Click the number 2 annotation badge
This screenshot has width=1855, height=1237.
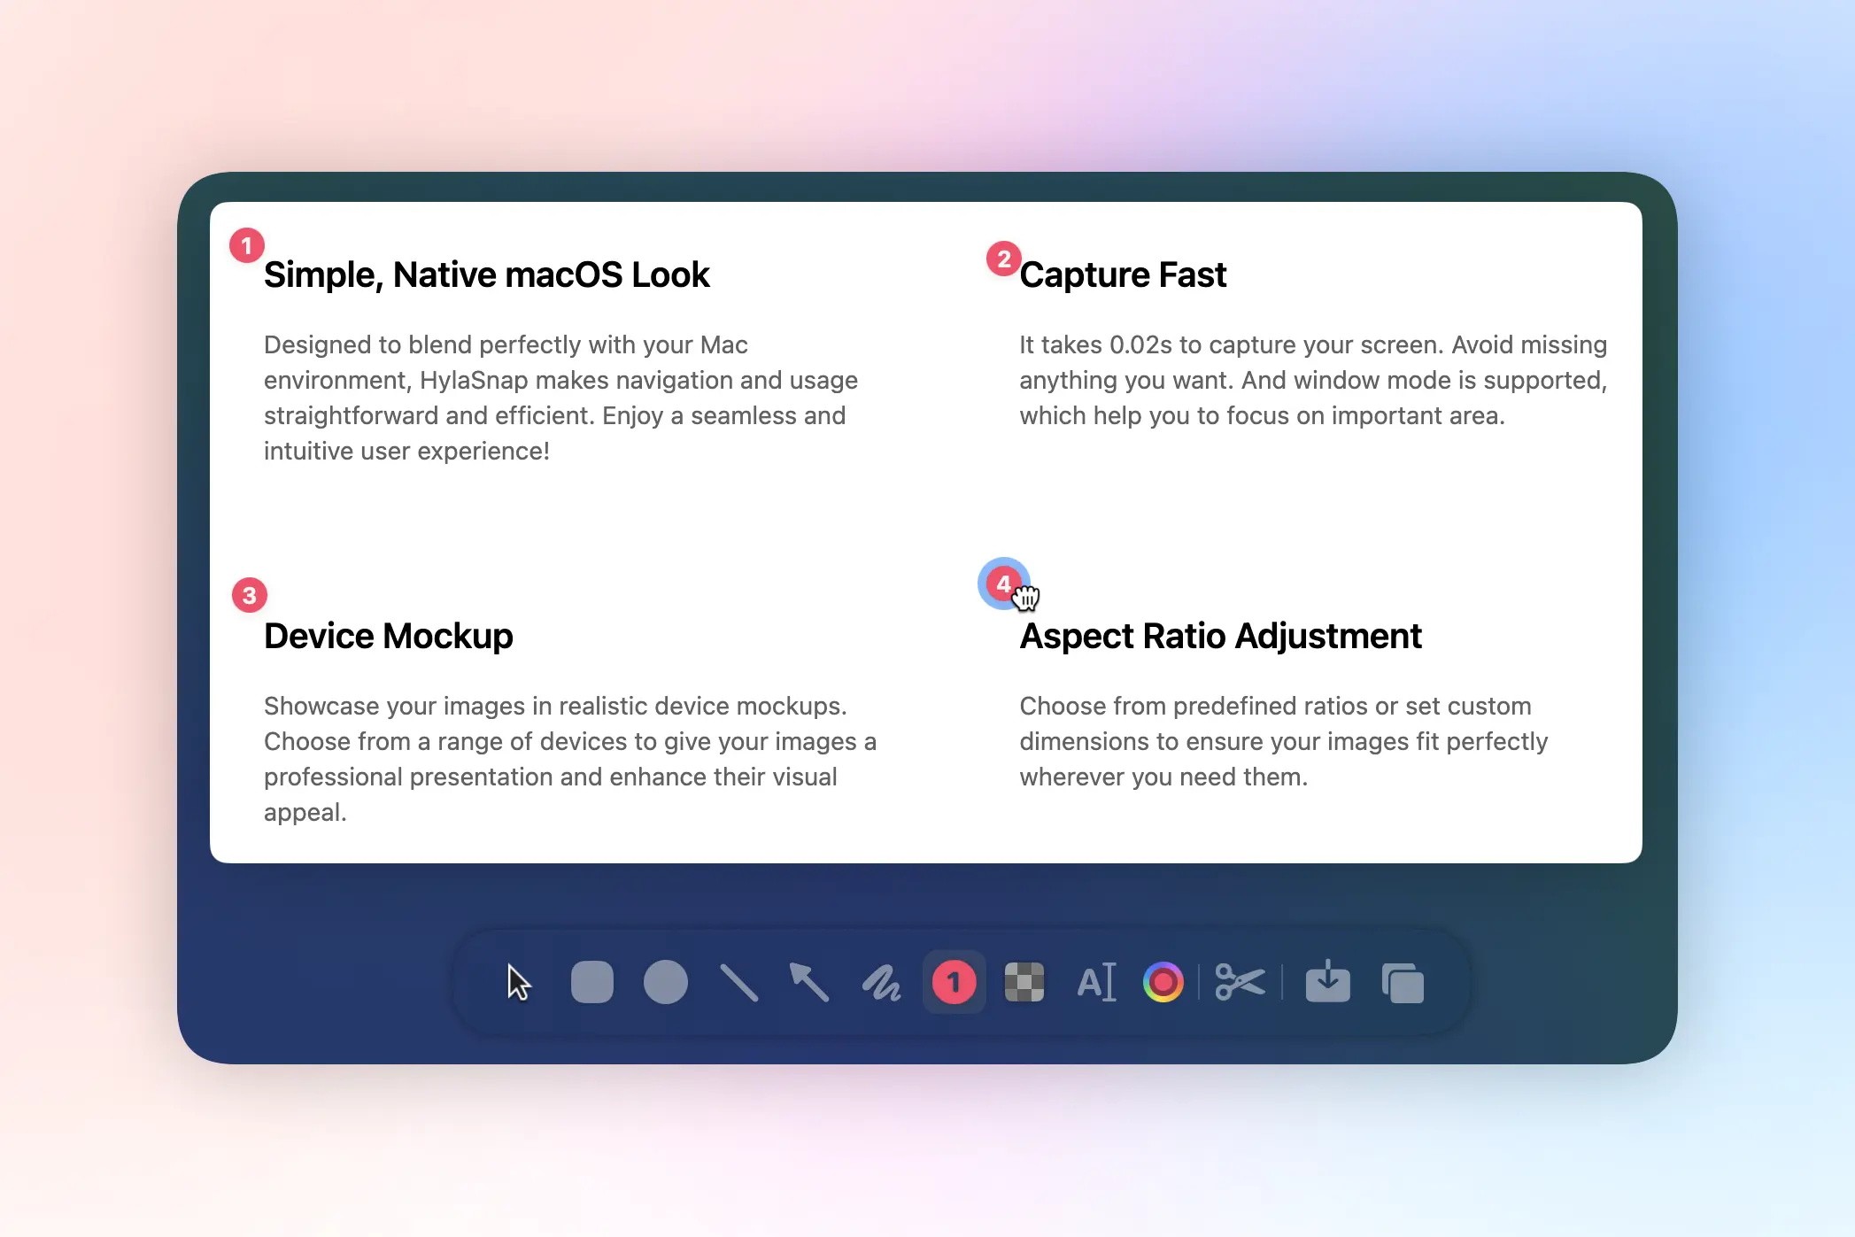1003,259
